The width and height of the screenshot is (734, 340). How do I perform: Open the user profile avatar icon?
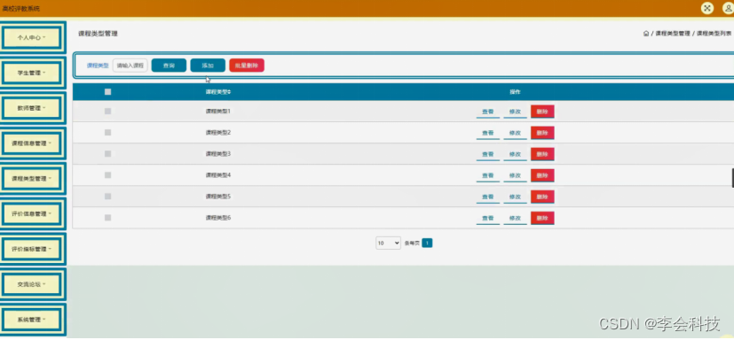[729, 8]
